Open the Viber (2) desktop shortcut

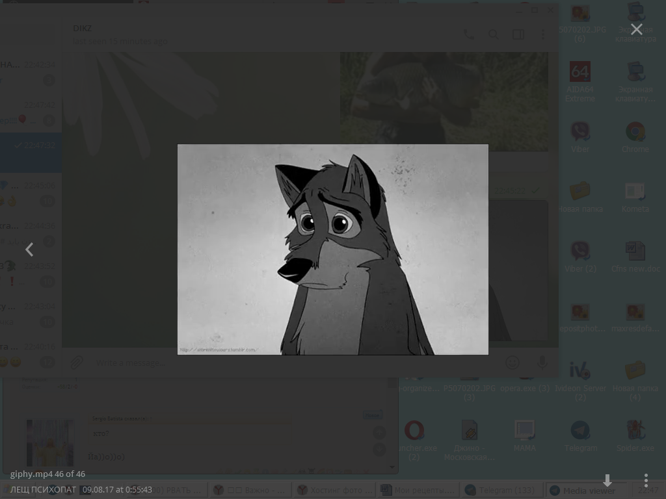click(x=579, y=257)
